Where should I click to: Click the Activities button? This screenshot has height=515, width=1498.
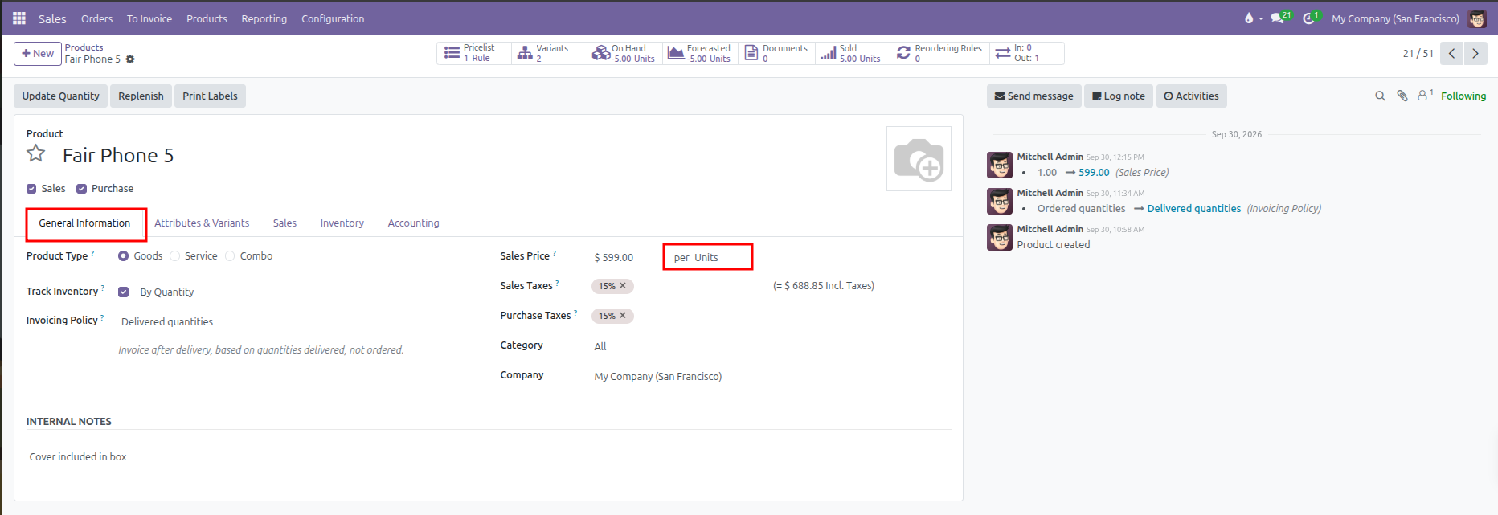1191,96
